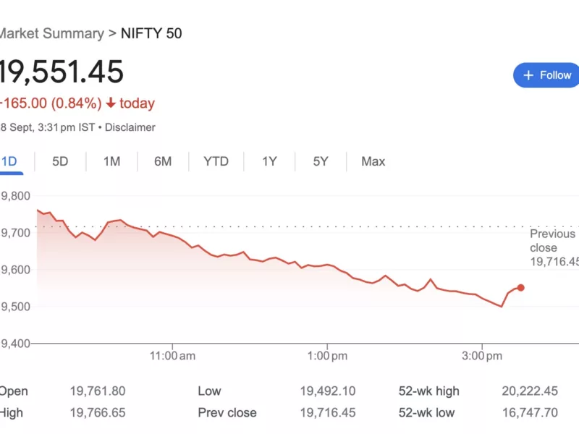This screenshot has width=579, height=434.
Task: Click the blue Follow button
Action: pyautogui.click(x=547, y=75)
